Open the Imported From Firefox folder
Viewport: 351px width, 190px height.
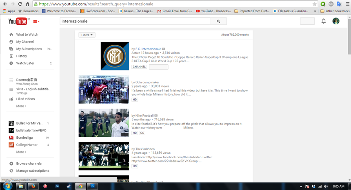252,11
